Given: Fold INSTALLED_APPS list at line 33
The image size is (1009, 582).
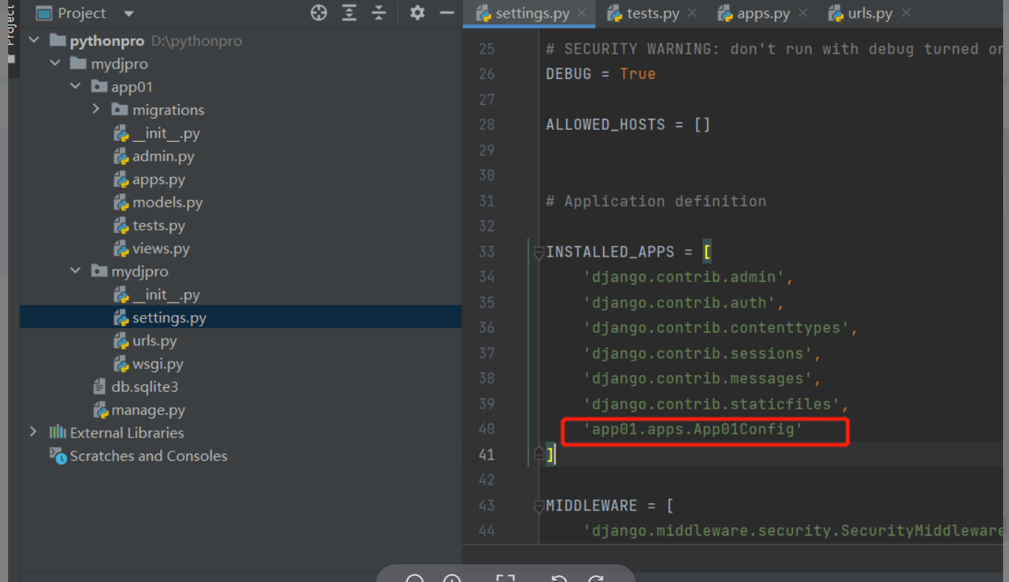Looking at the screenshot, I should pos(539,252).
